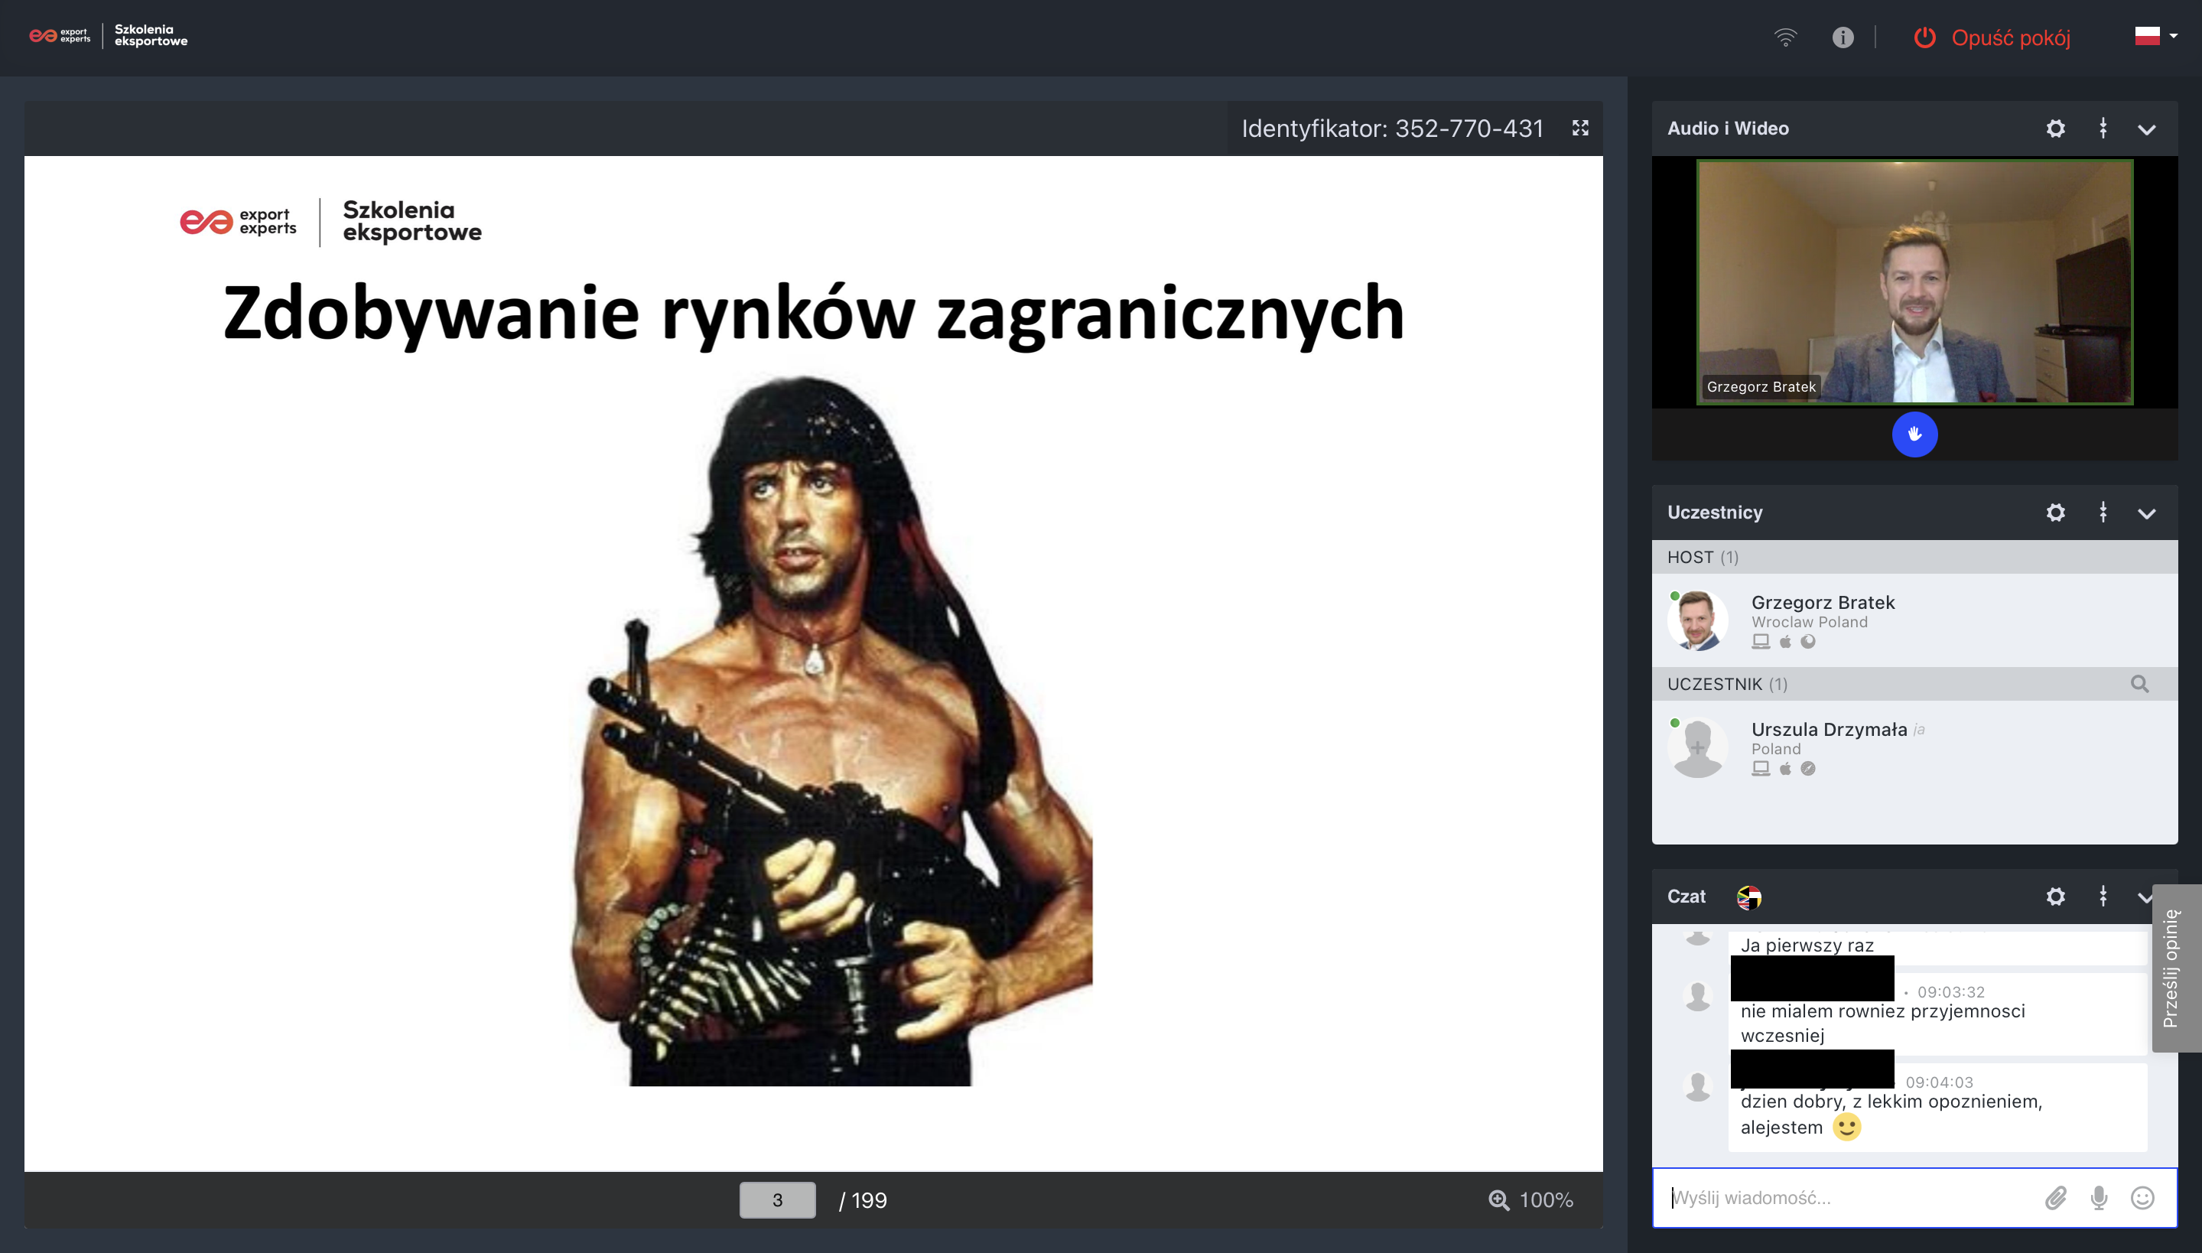The image size is (2202, 1253).
Task: Click the Export Experts logo in header
Action: pos(60,35)
